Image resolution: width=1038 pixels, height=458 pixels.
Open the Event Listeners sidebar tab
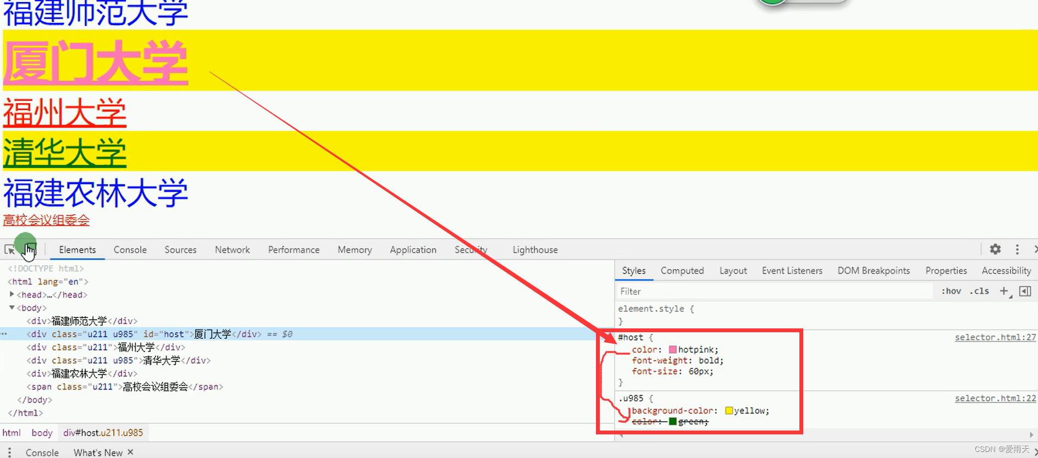coord(792,271)
